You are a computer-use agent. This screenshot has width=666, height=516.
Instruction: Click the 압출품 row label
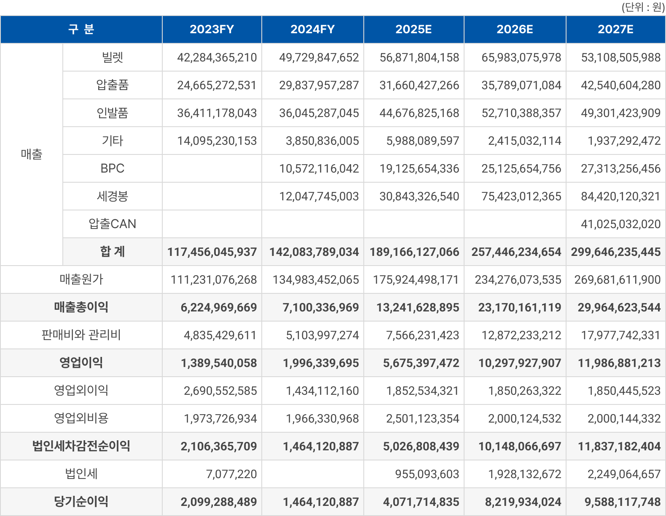pos(113,85)
